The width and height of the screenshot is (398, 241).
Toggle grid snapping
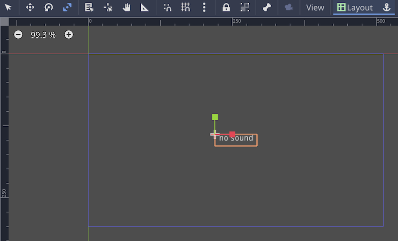click(x=186, y=7)
